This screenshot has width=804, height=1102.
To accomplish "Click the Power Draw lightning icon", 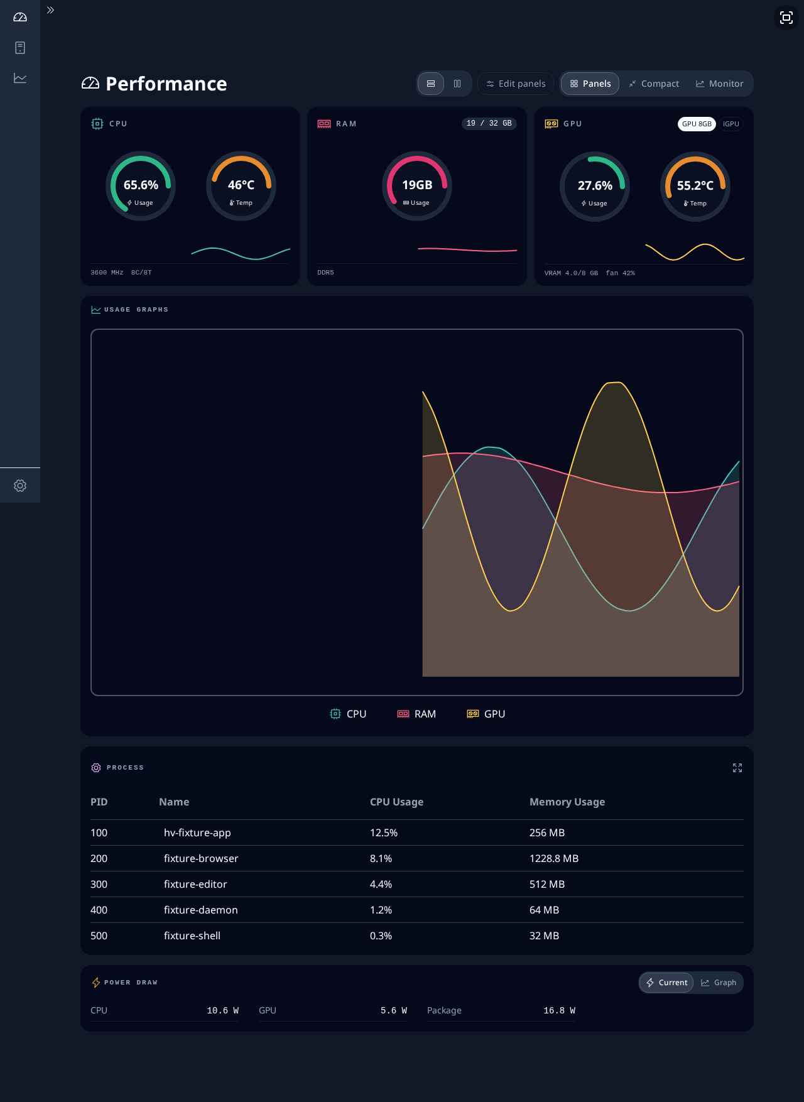I will pyautogui.click(x=96, y=983).
